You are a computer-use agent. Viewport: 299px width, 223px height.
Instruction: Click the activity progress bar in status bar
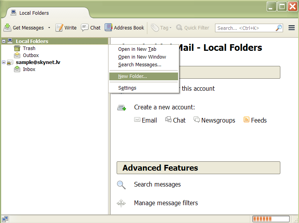(x=271, y=219)
